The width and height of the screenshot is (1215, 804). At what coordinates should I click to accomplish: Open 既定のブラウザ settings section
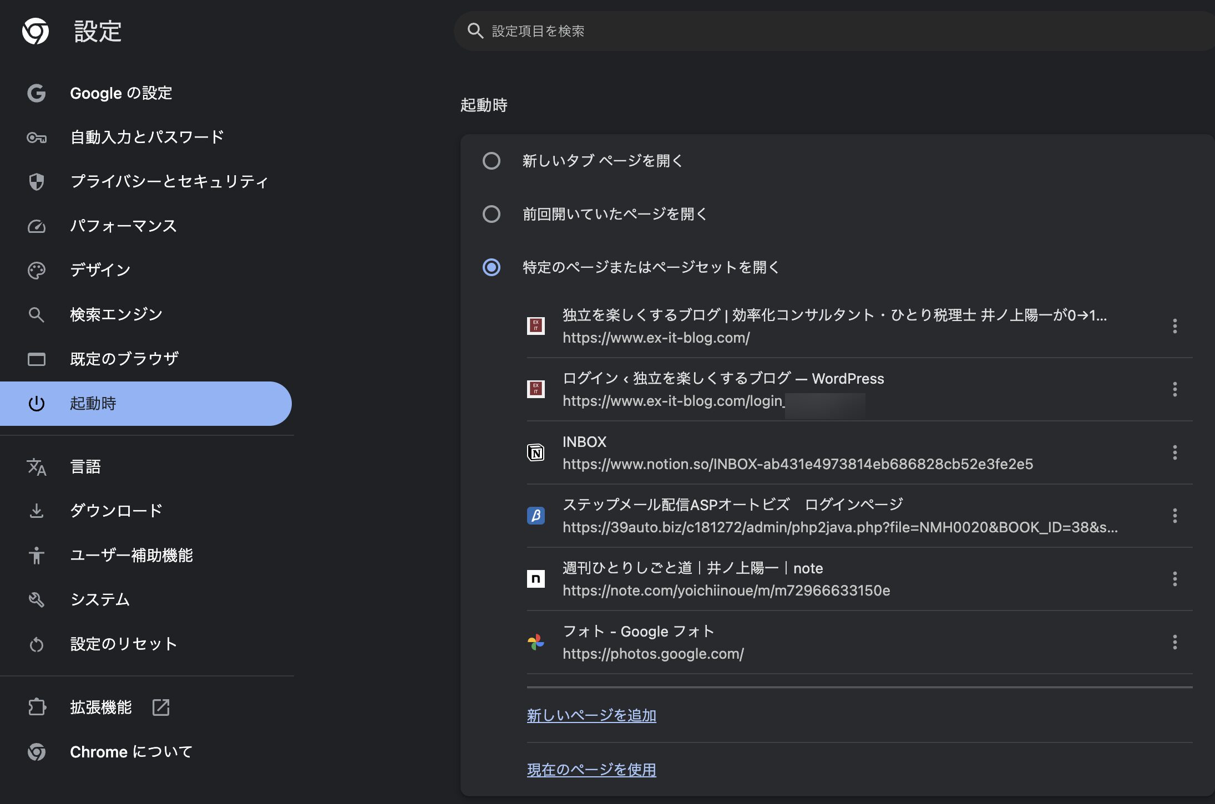pos(124,359)
